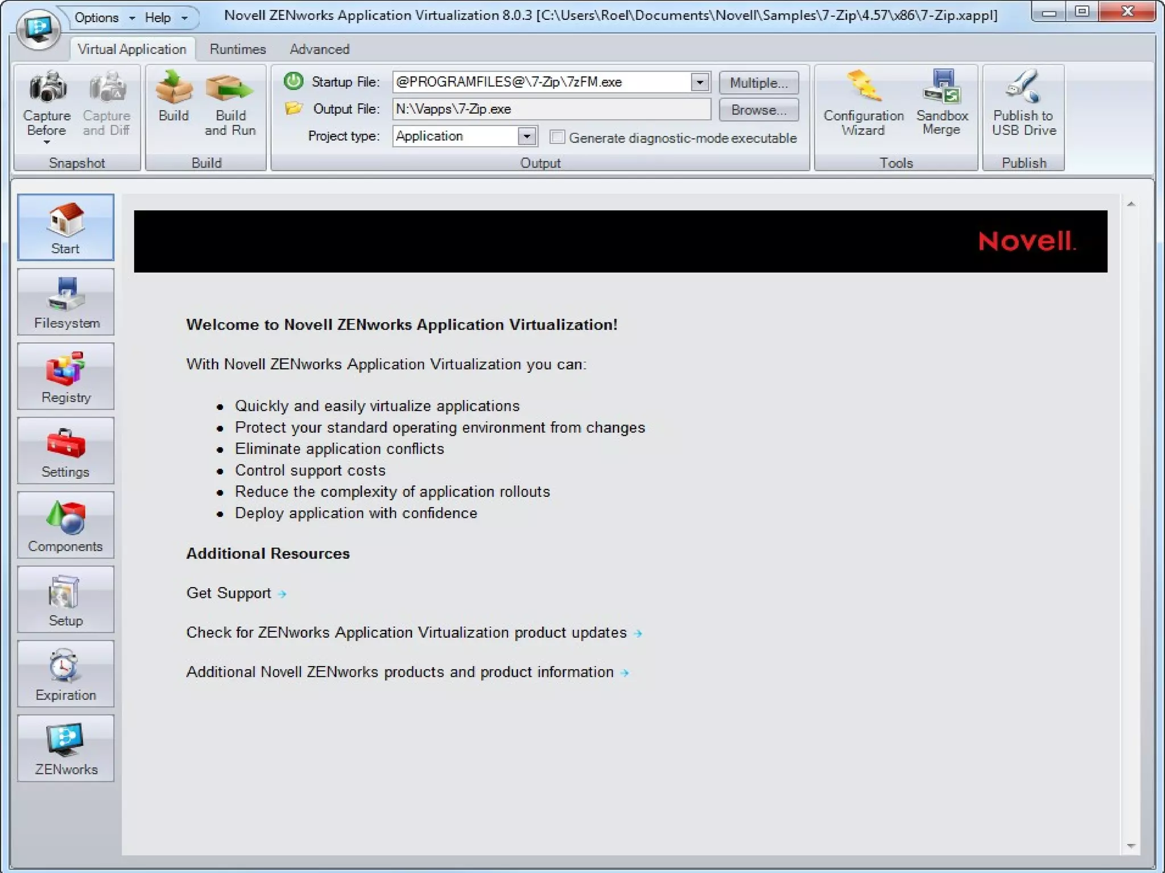Click the window maximize restore button

pos(1082,11)
